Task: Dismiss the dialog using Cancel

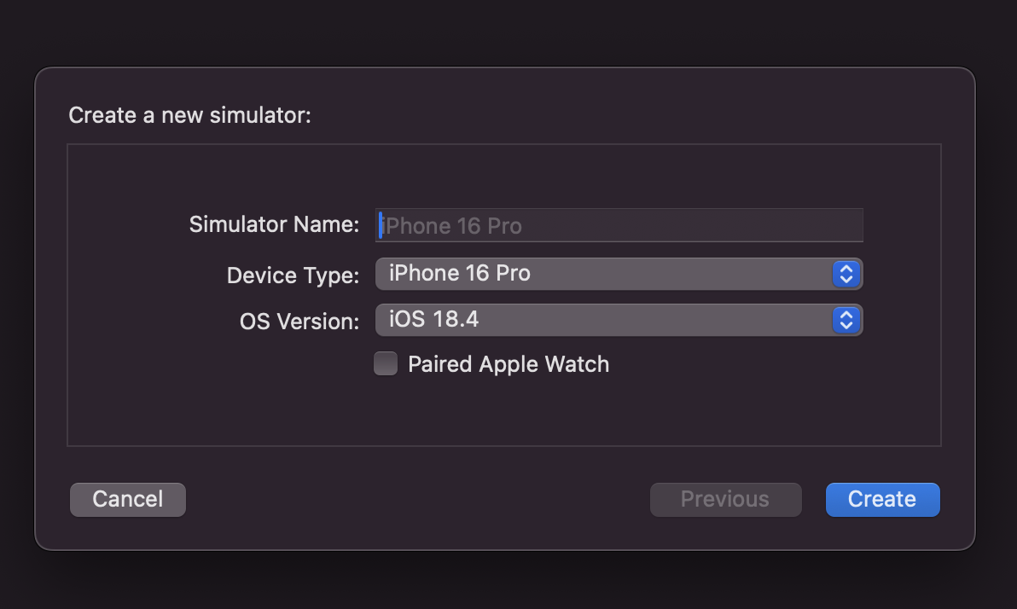Action: [x=128, y=499]
